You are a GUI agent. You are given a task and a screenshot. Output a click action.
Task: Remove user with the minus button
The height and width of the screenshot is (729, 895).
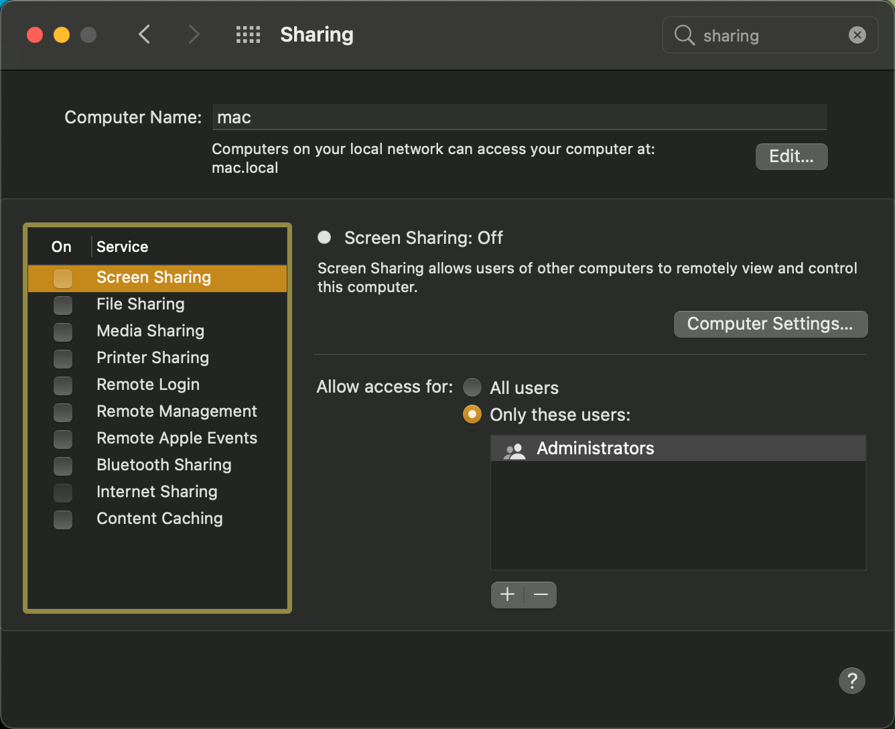point(541,594)
